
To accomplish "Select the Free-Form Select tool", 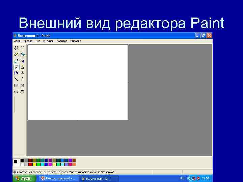I will [16, 48].
